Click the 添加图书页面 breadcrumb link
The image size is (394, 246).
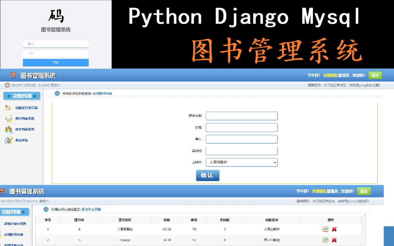[103, 94]
